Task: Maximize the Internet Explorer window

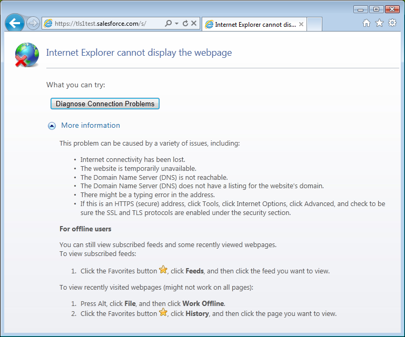Action: tap(377, 9)
